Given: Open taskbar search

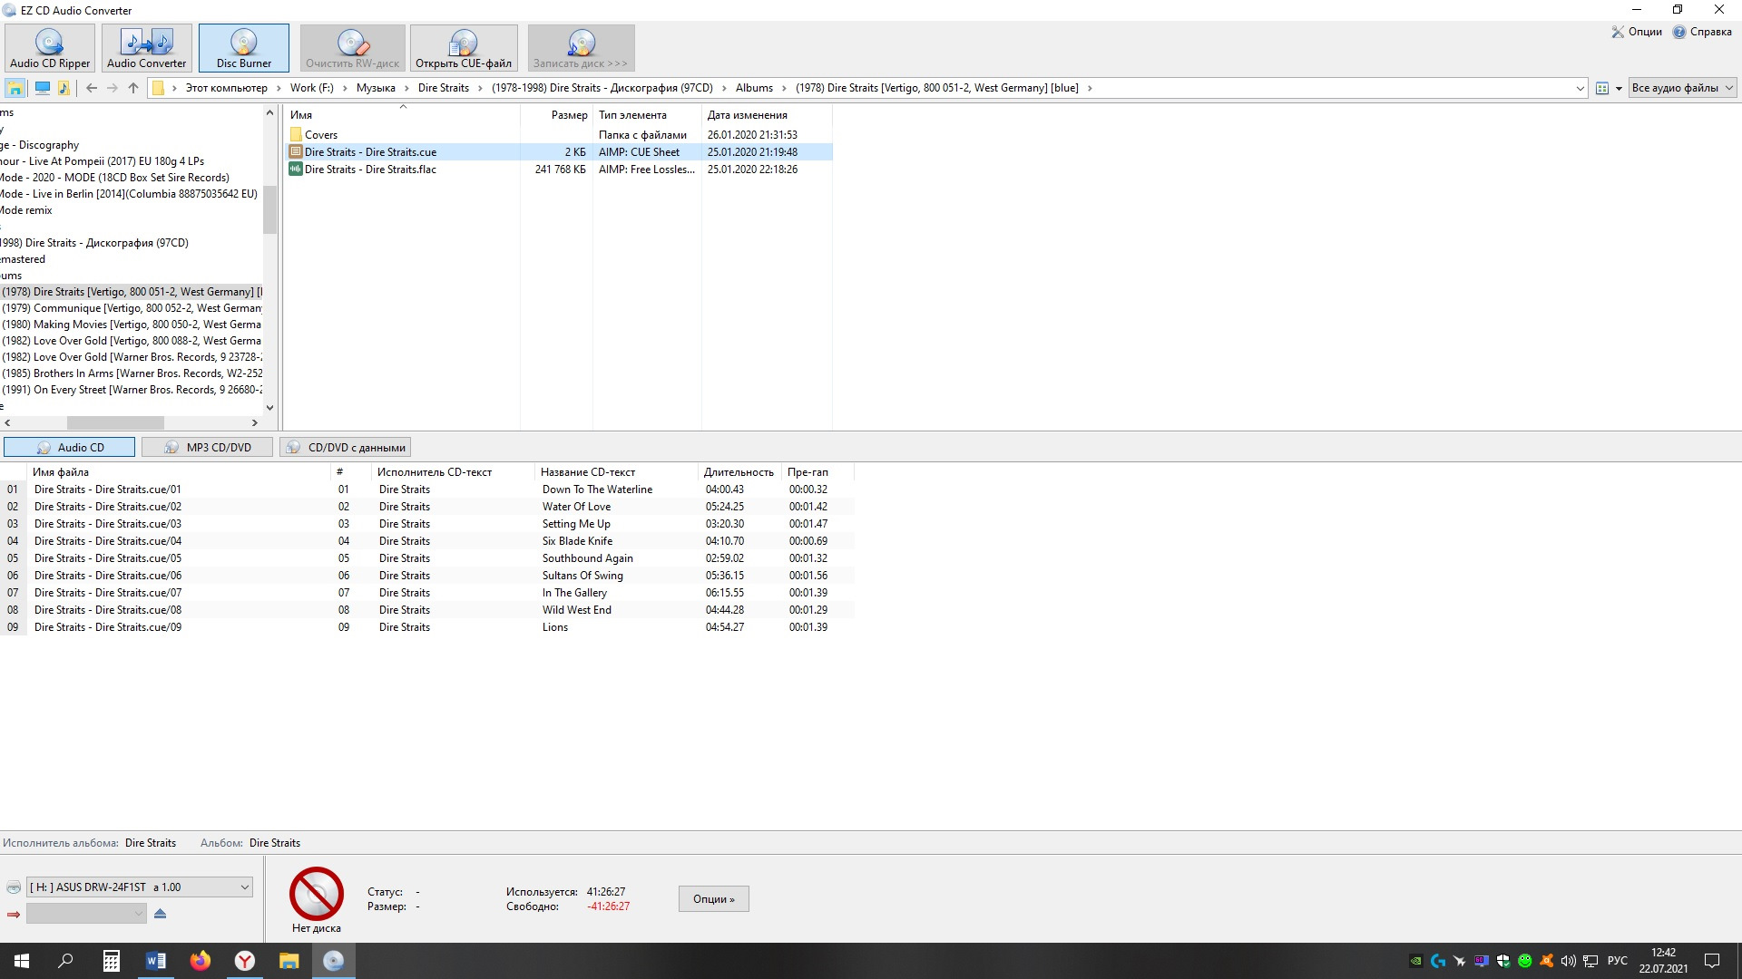Looking at the screenshot, I should point(66,961).
